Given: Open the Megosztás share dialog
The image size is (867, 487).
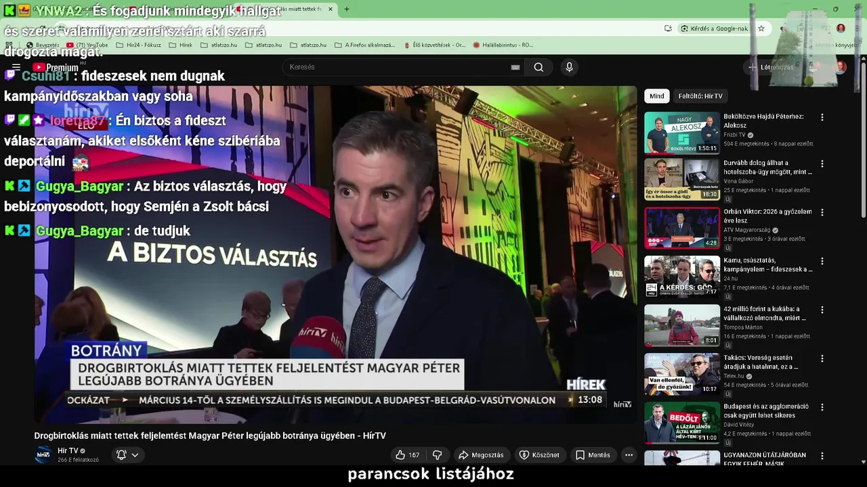Looking at the screenshot, I should 481,455.
